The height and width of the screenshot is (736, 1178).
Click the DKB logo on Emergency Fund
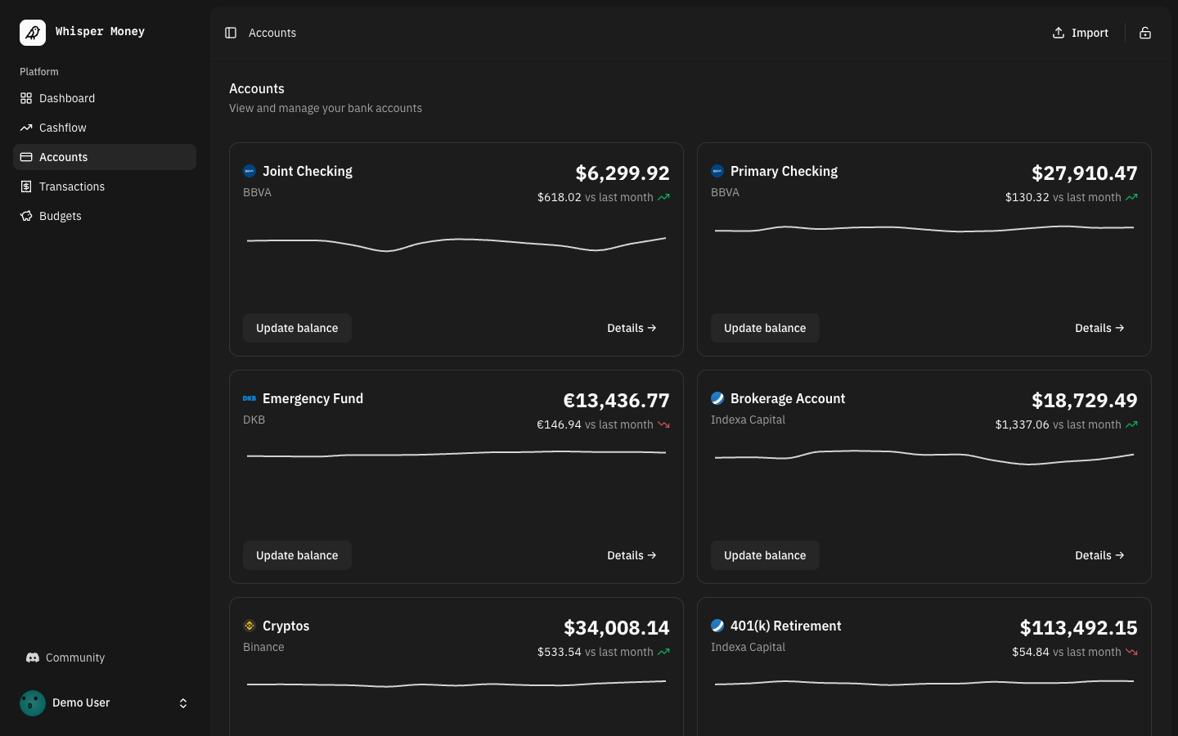[x=250, y=398]
